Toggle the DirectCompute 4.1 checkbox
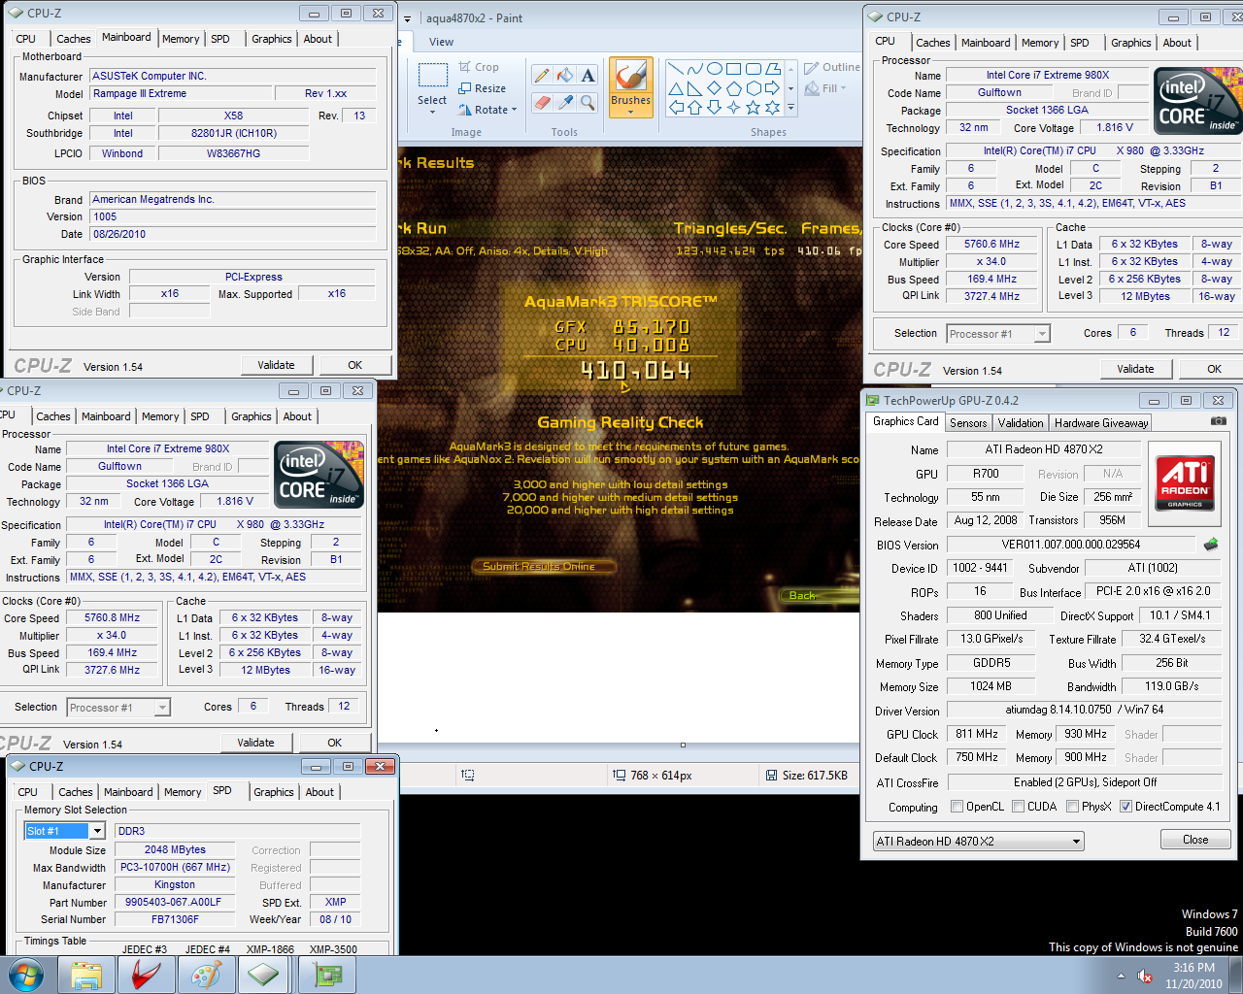Image resolution: width=1243 pixels, height=994 pixels. tap(1126, 807)
